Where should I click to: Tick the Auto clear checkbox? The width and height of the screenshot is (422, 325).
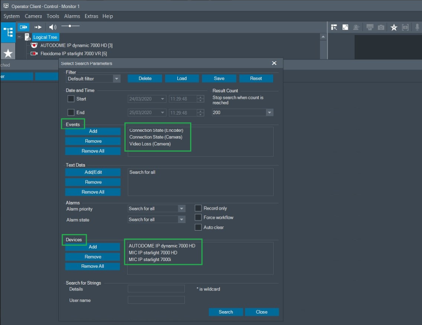coord(198,227)
